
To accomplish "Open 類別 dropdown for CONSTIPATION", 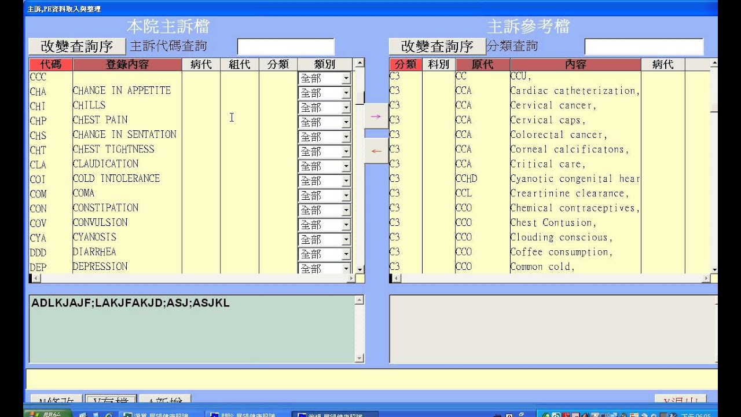I will pyautogui.click(x=346, y=210).
